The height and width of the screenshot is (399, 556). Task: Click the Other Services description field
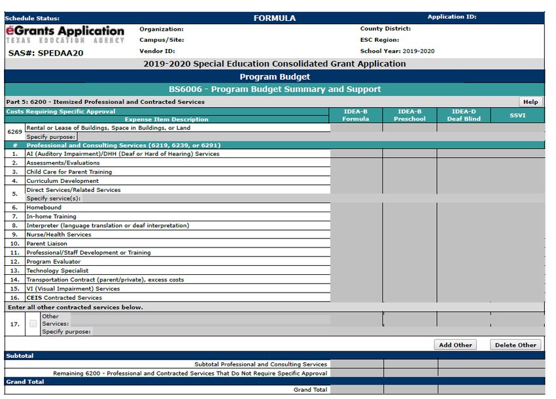200,320
